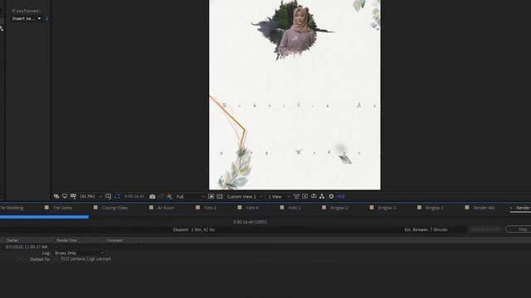Viewport: 531px width, 298px height.
Task: Click the +0.0 exposure value
Action: click(x=340, y=196)
